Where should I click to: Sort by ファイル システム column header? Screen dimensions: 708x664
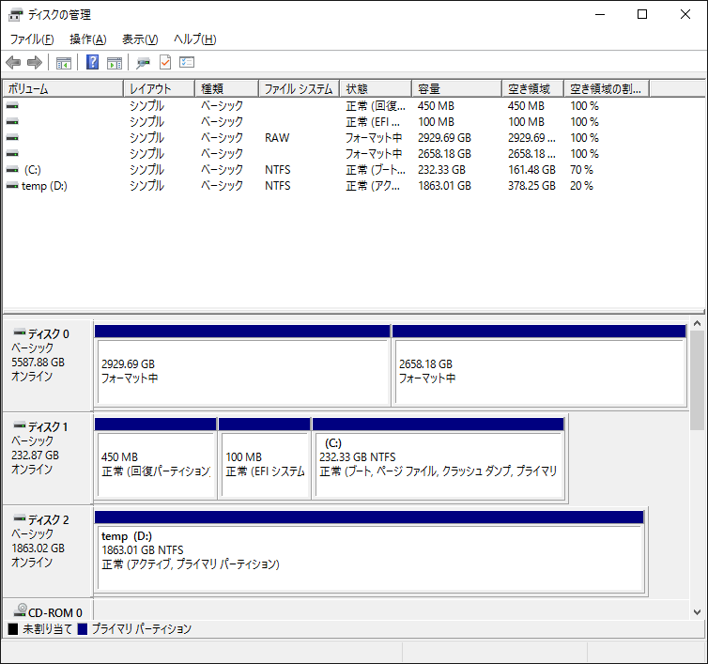coord(299,89)
